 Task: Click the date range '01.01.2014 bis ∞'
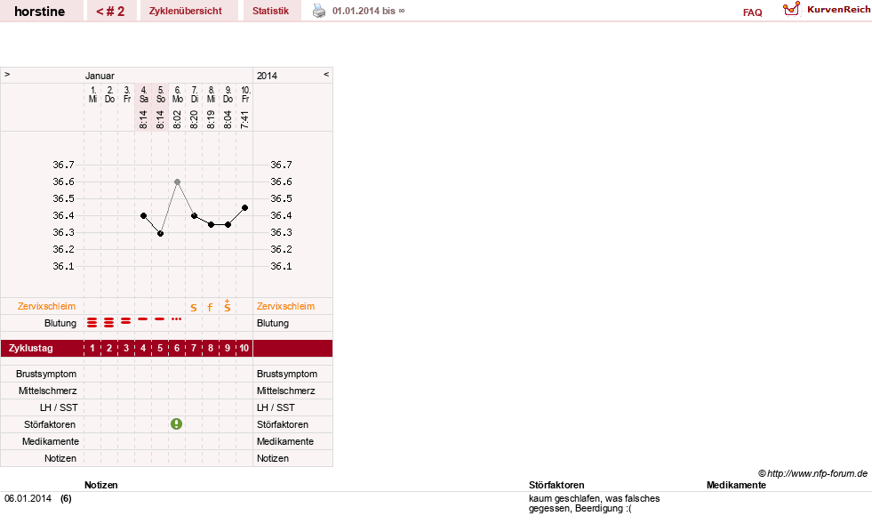pyautogui.click(x=369, y=12)
